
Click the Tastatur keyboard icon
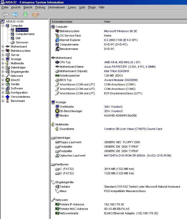(57, 187)
